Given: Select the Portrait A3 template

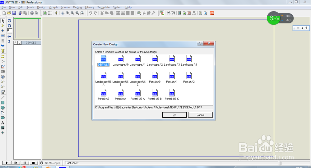Looking at the screenshot, I should (104, 95).
